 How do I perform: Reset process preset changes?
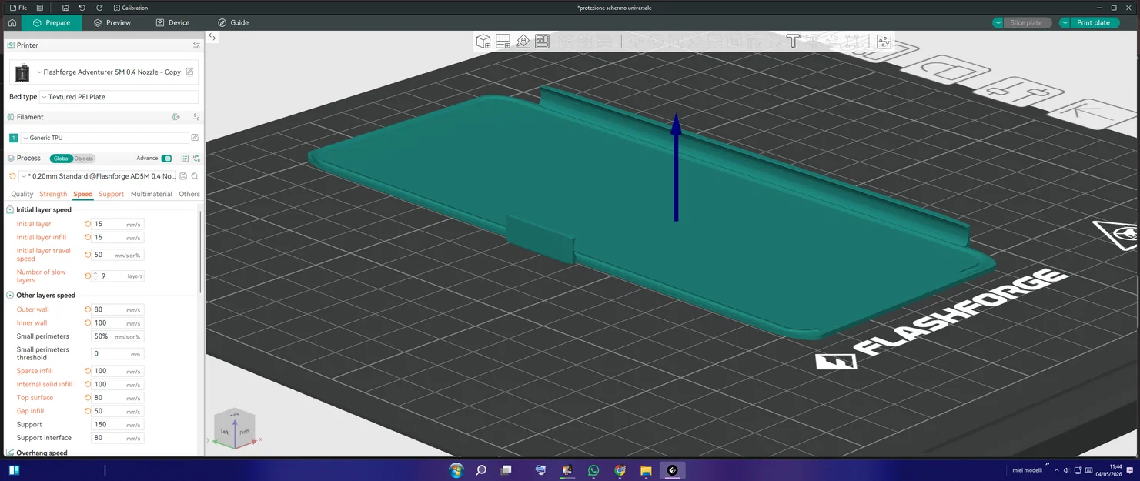(12, 176)
